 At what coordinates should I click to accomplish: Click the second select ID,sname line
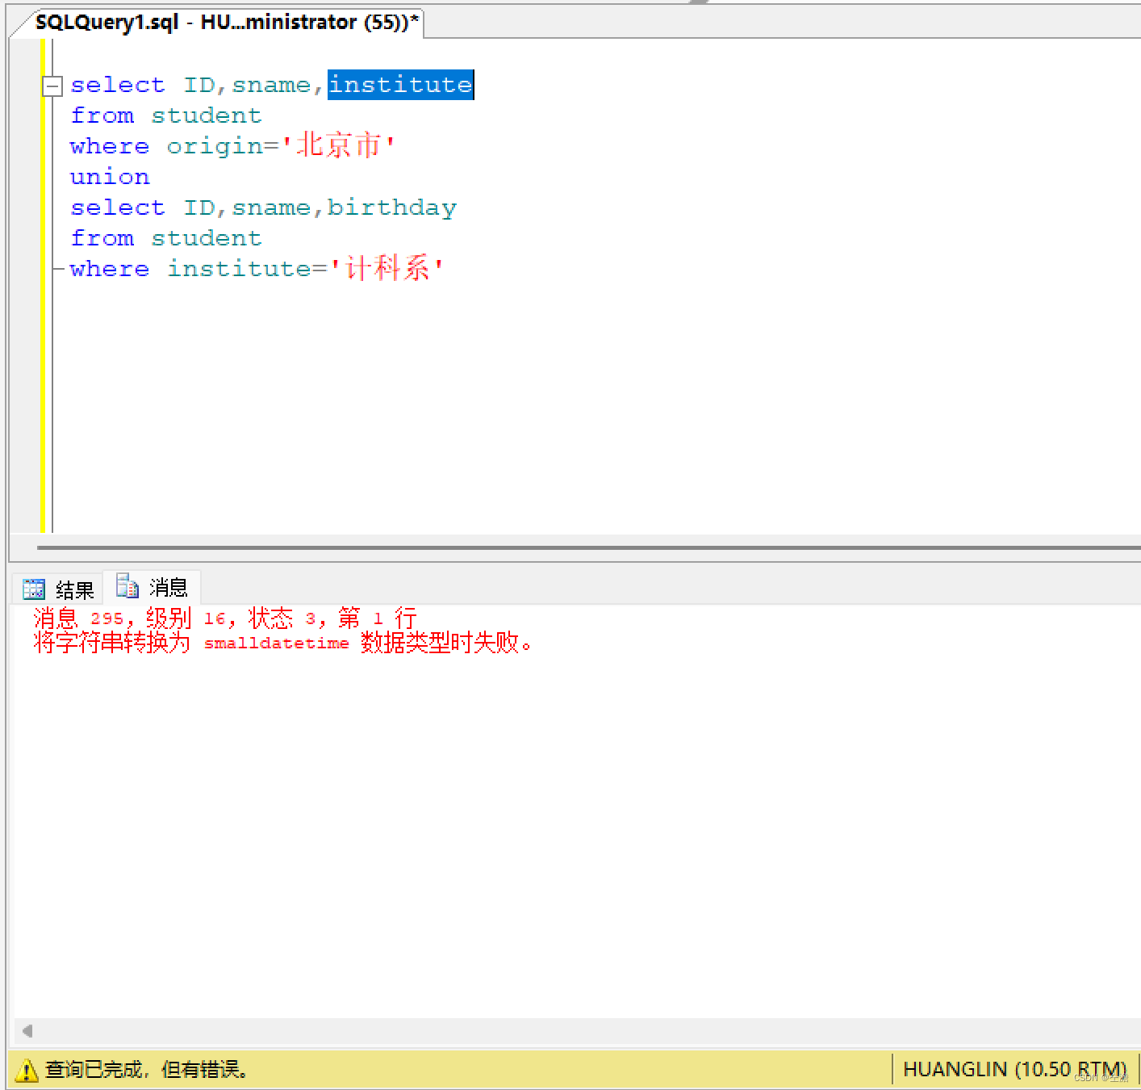pyautogui.click(x=263, y=208)
